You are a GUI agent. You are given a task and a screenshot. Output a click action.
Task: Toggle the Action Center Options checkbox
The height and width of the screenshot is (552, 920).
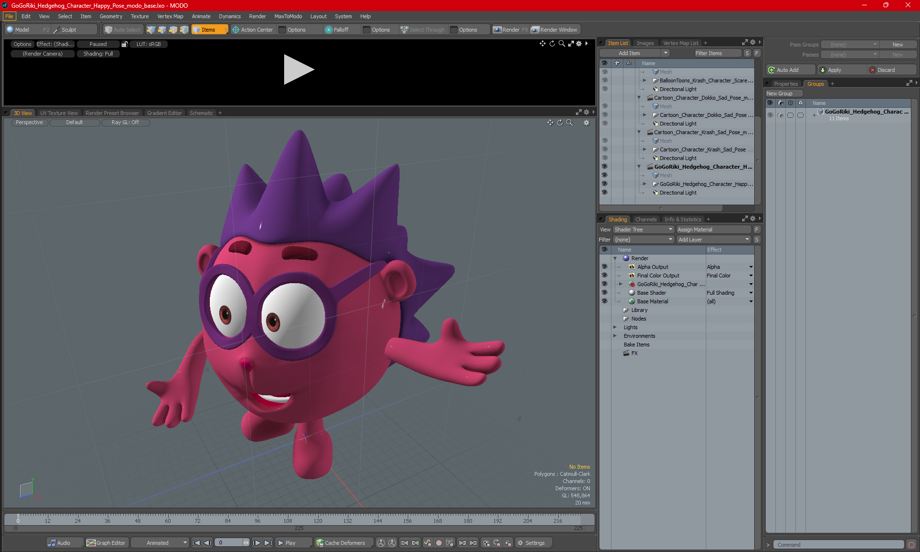tap(282, 30)
